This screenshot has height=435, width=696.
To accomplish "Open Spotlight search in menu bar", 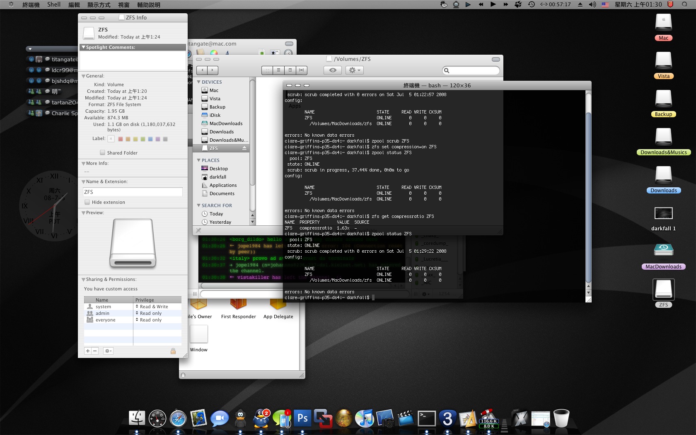I will click(684, 5).
